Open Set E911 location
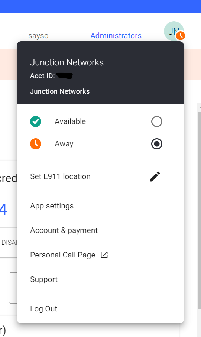This screenshot has height=337, width=201. click(100, 176)
